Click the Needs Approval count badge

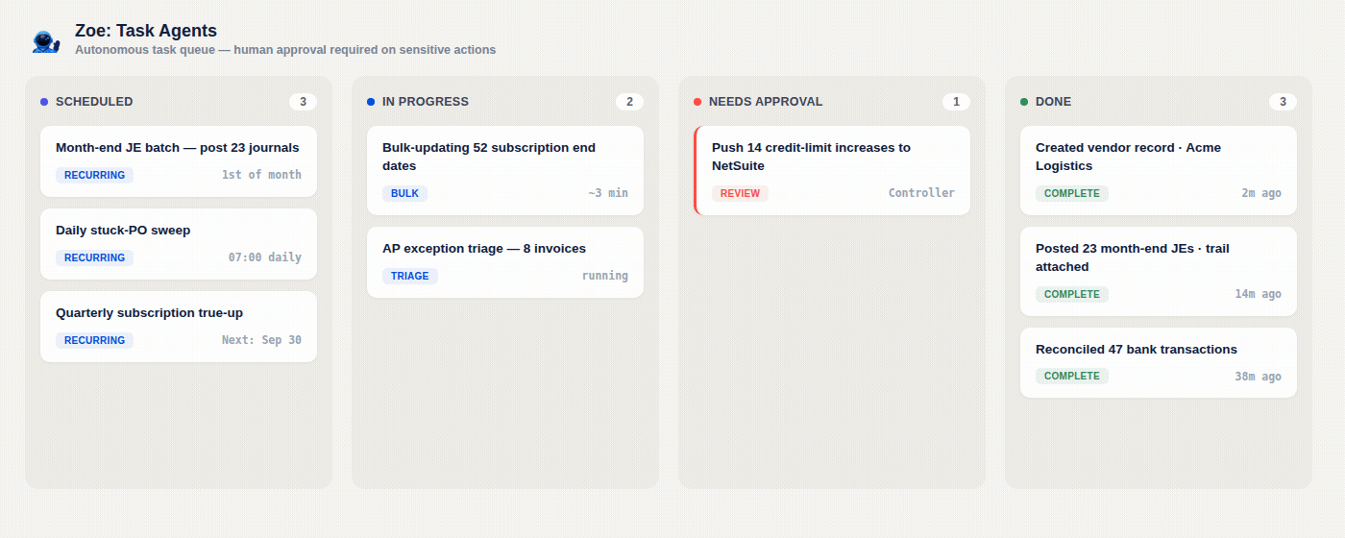coord(956,102)
